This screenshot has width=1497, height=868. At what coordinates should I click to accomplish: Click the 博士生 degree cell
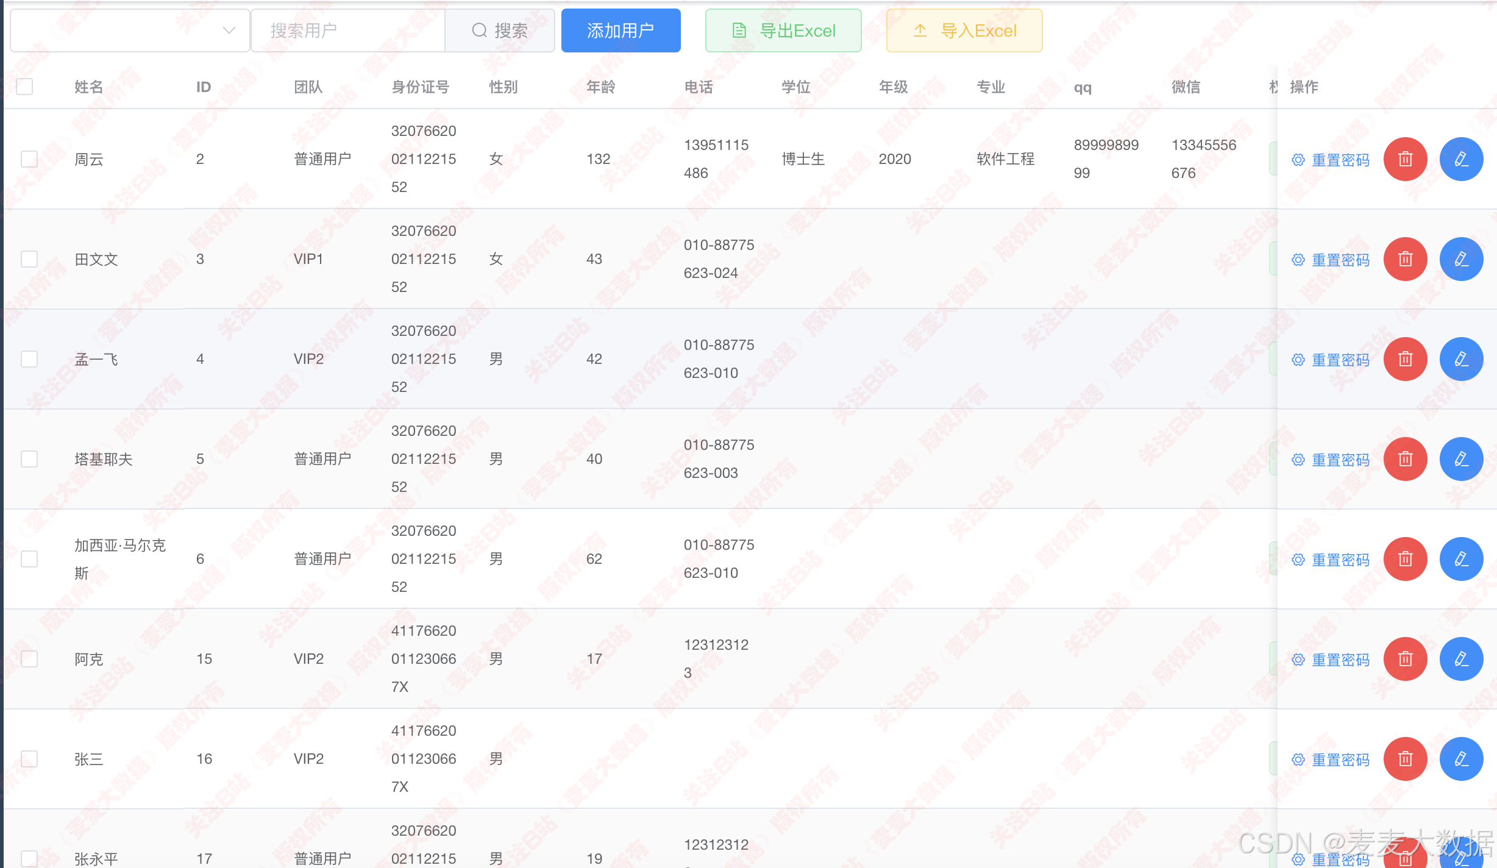(803, 160)
